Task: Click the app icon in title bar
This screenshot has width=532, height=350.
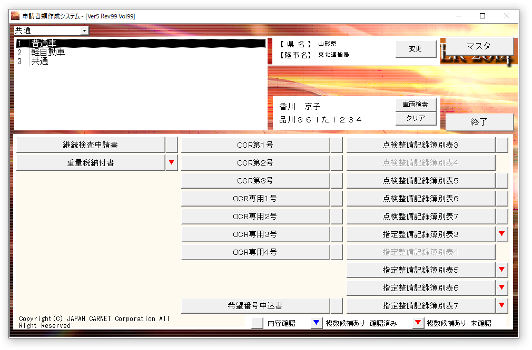Action: click(15, 16)
